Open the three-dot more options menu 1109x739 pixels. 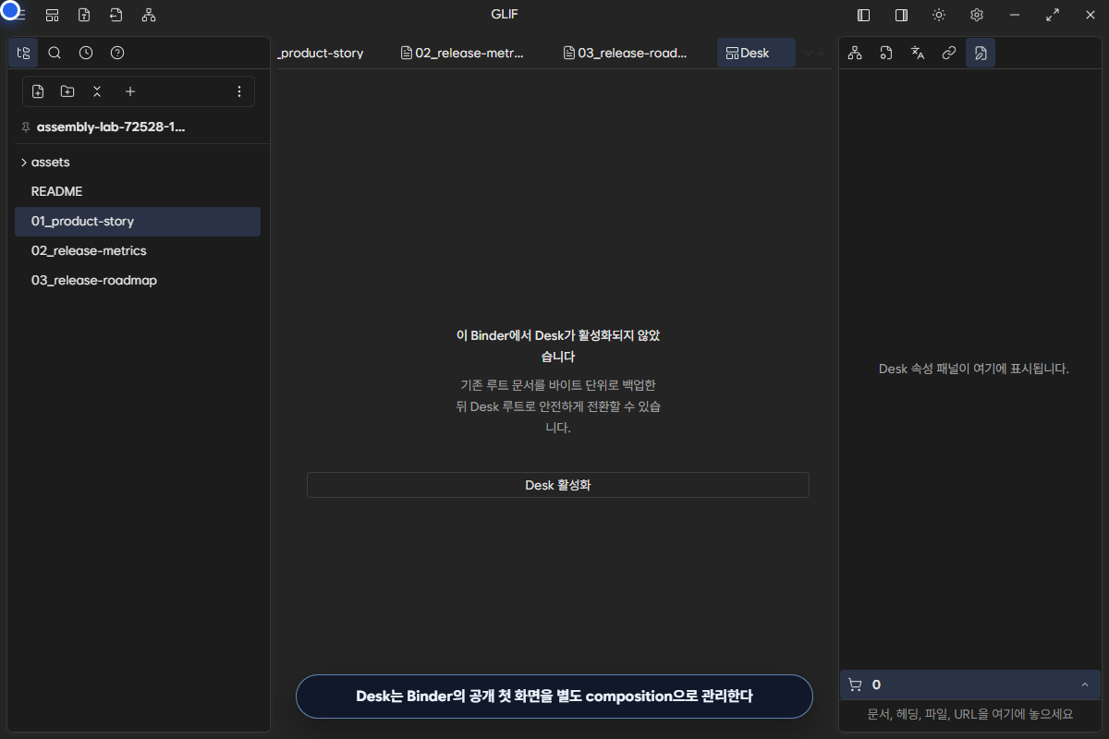(x=239, y=91)
